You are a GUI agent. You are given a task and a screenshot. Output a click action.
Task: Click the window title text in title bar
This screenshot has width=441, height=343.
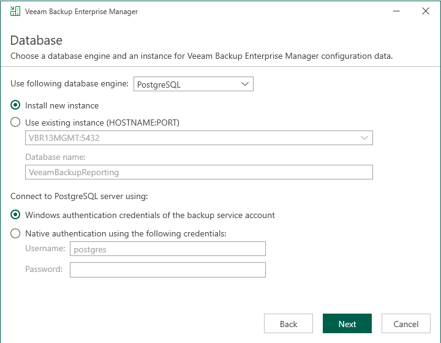[x=81, y=12]
